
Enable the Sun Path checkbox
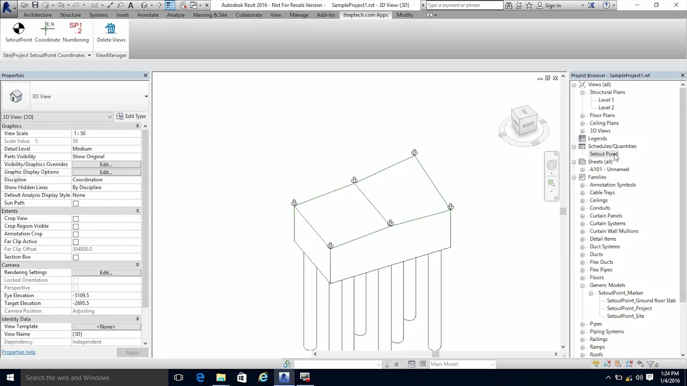(x=76, y=203)
